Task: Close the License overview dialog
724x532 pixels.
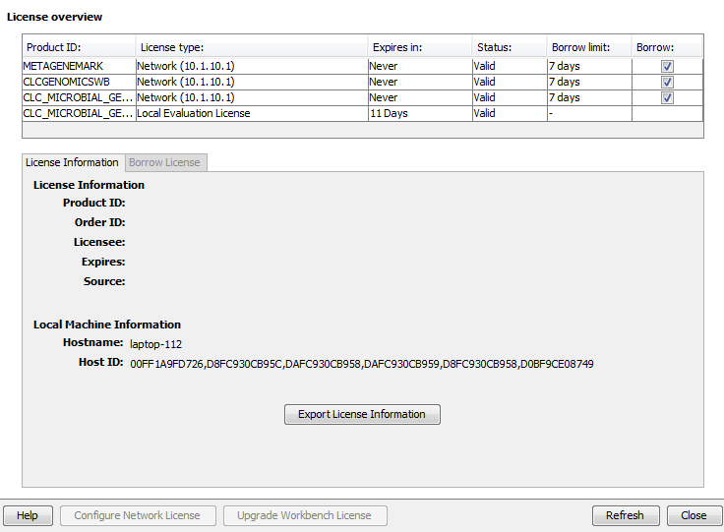Action: click(694, 515)
